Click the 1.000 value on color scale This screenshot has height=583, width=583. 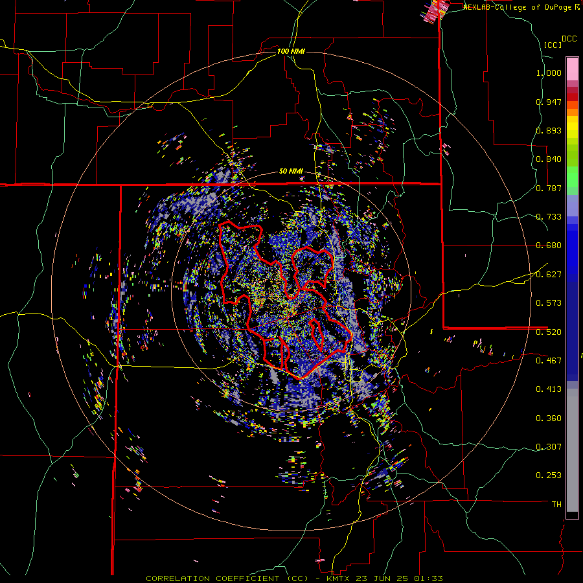point(549,73)
